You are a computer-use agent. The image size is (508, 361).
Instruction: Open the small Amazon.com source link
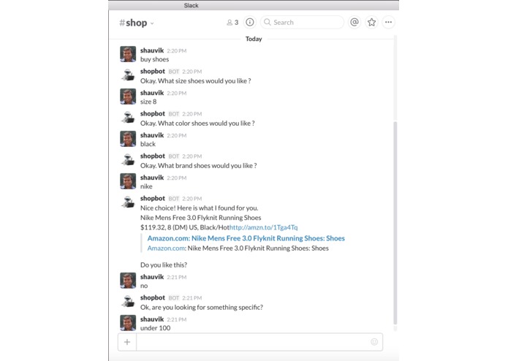[x=166, y=248]
